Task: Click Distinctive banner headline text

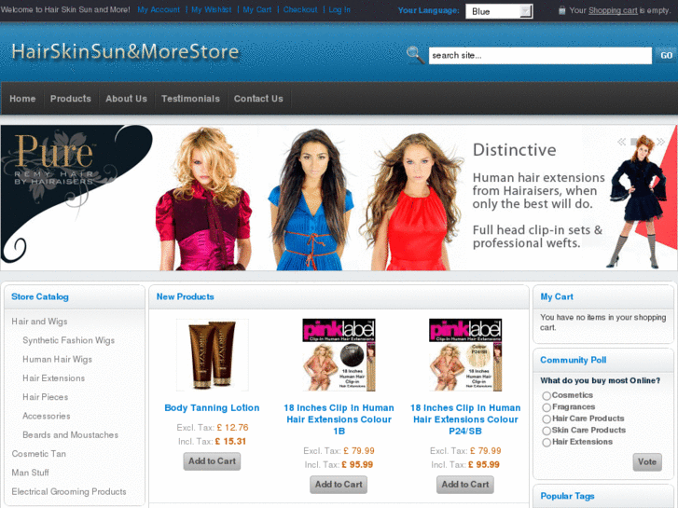Action: 515,150
